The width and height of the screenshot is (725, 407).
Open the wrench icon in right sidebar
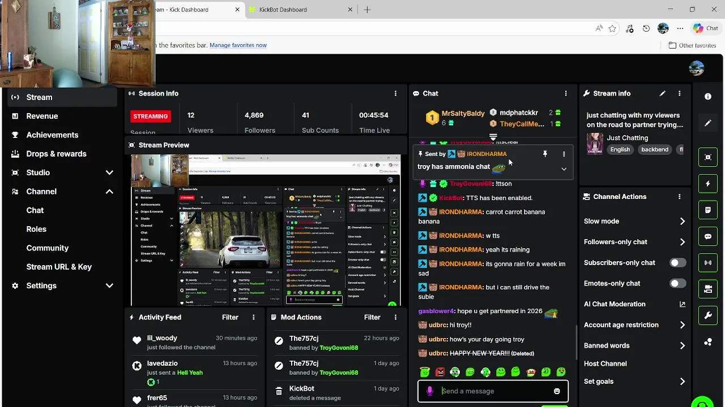click(x=707, y=315)
